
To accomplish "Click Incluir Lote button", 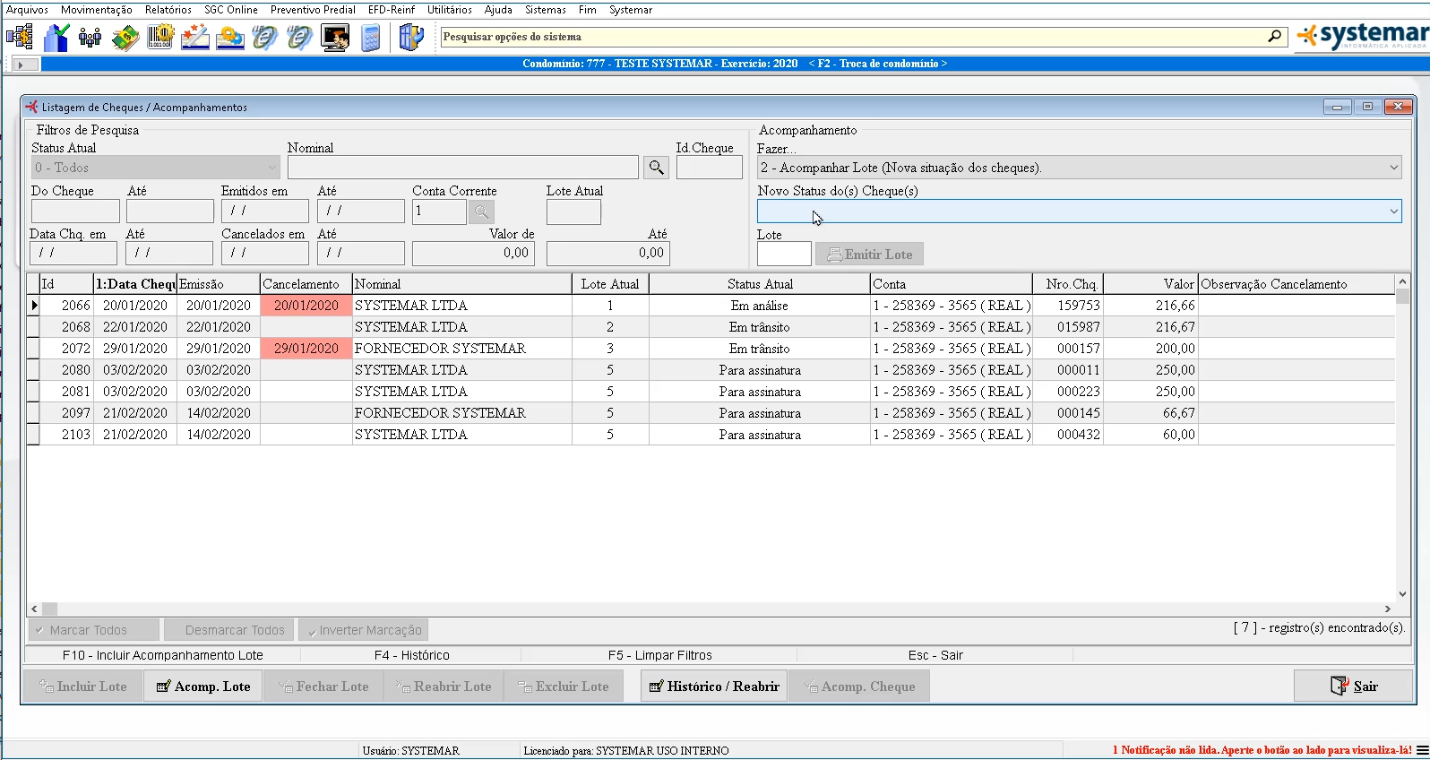I will coord(82,687).
